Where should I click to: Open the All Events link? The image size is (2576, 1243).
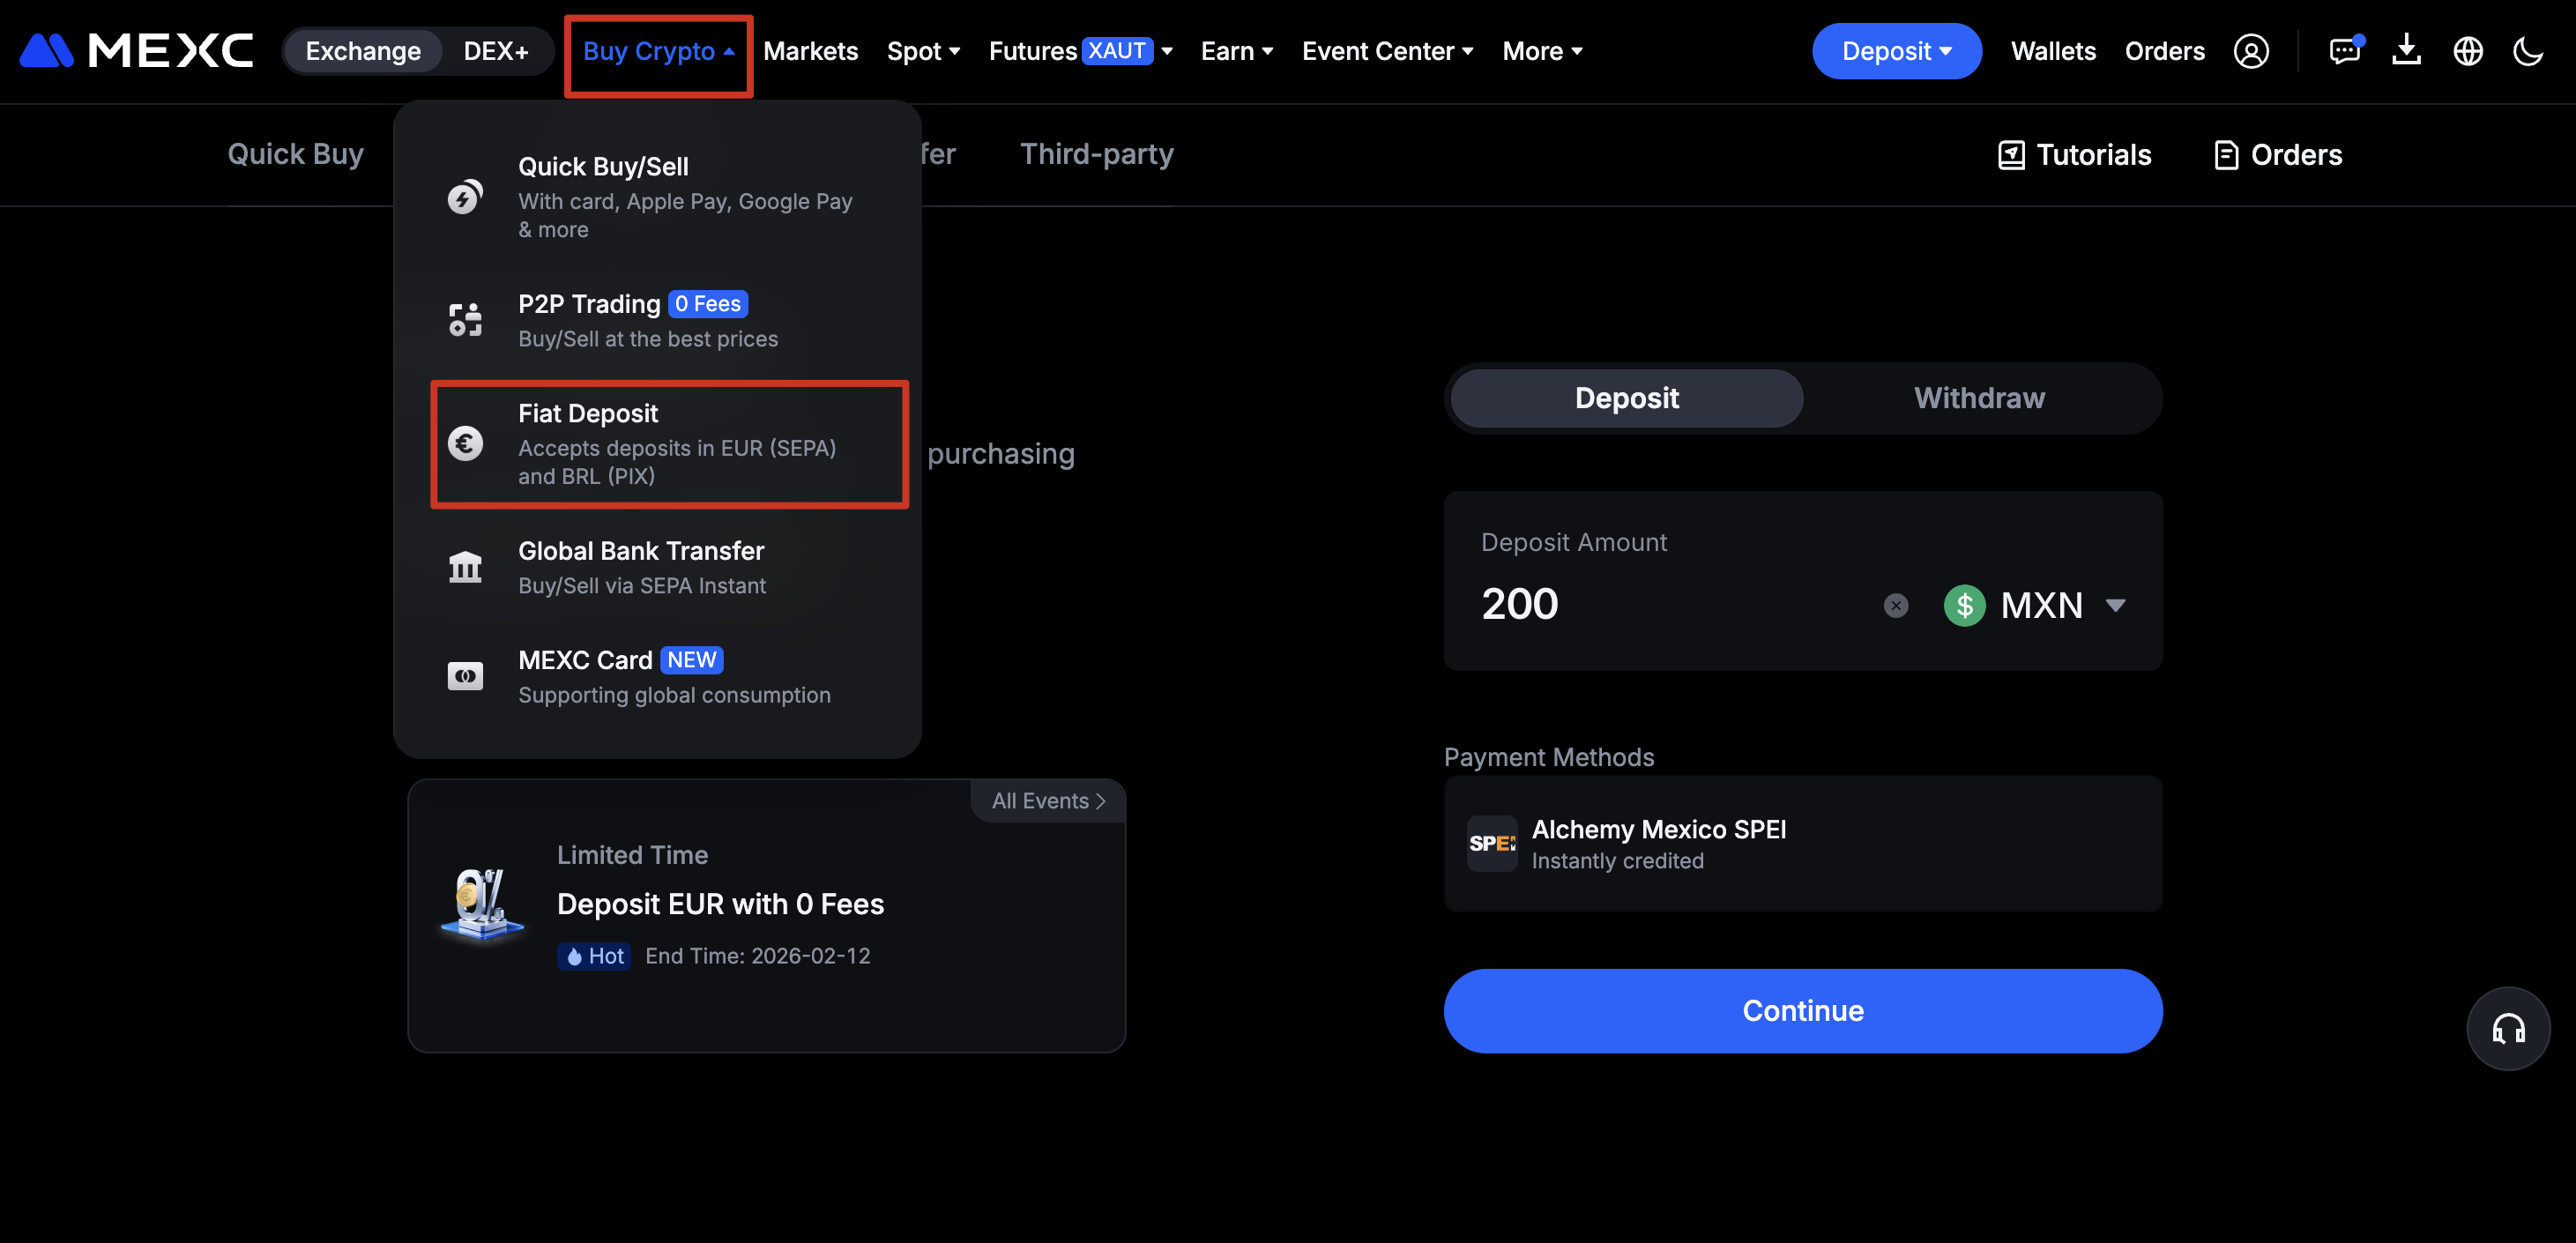pos(1047,801)
